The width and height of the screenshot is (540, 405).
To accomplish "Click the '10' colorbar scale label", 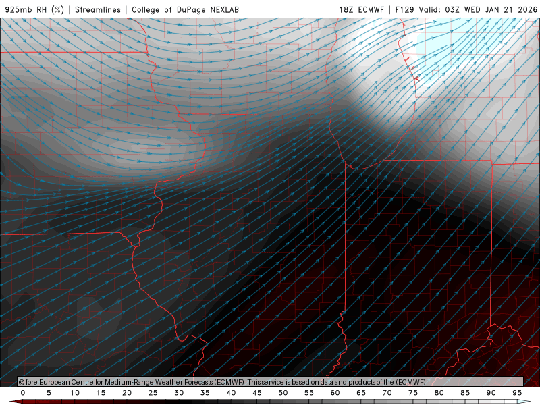I will pyautogui.click(x=75, y=393).
